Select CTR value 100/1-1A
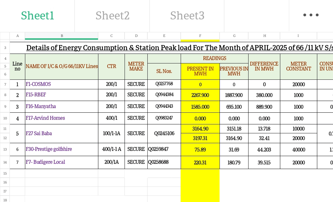 point(112,134)
